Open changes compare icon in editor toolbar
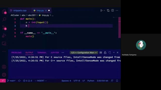 pos(108,10)
